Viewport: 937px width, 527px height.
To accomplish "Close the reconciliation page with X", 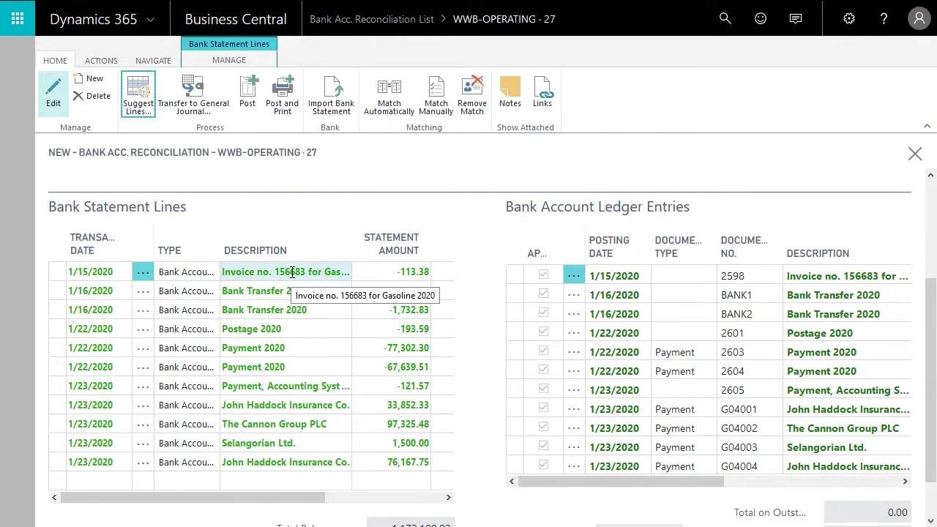I will 915,154.
